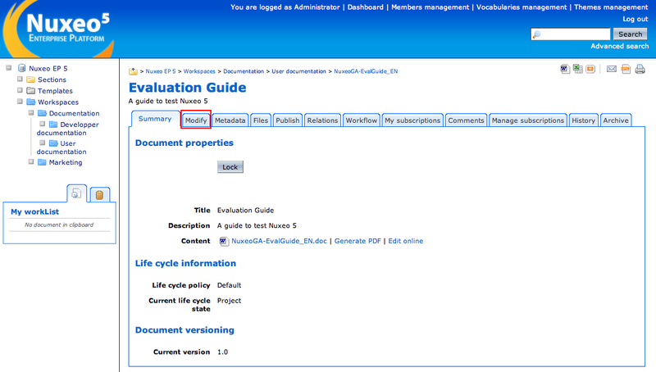Screen dimensions: 656x372
Task: Open the Publish tab
Action: 288,120
